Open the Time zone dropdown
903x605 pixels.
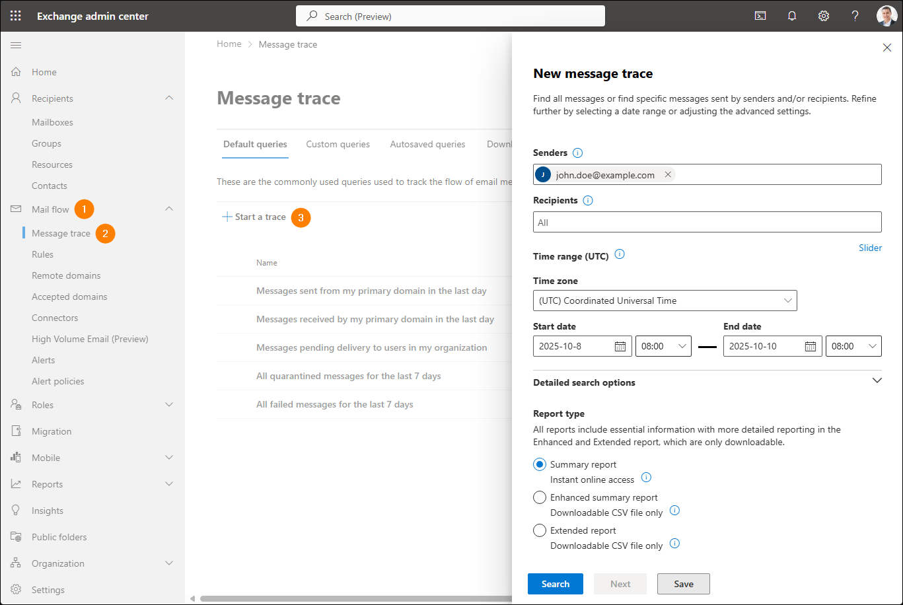click(665, 301)
